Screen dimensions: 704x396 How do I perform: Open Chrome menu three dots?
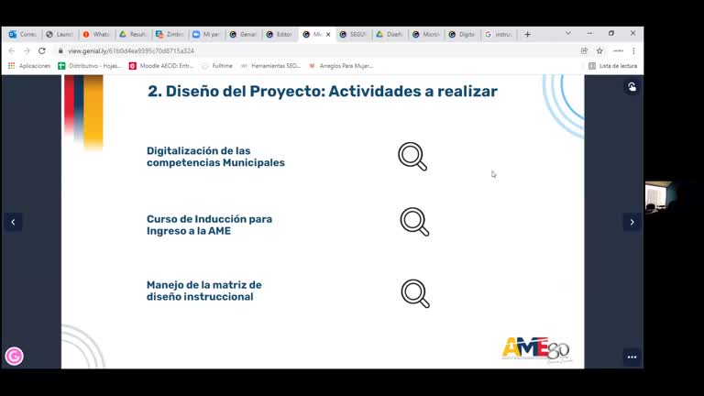click(633, 50)
